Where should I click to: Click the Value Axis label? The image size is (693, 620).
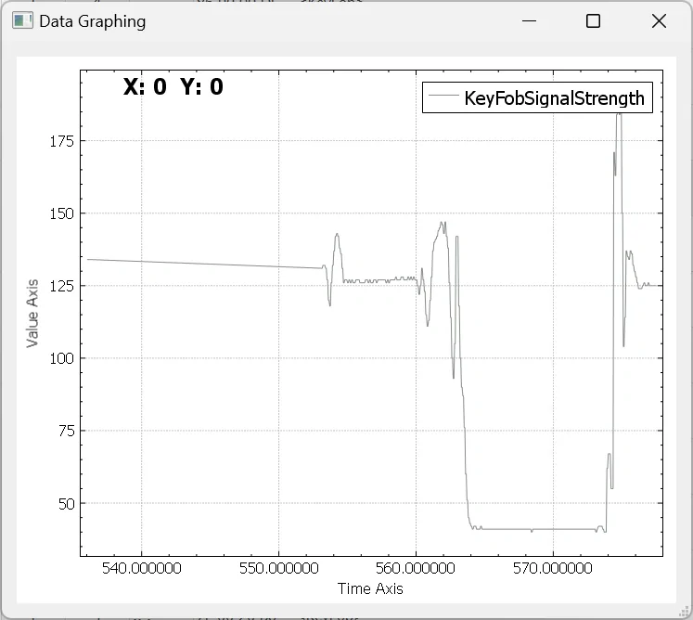[x=32, y=313]
